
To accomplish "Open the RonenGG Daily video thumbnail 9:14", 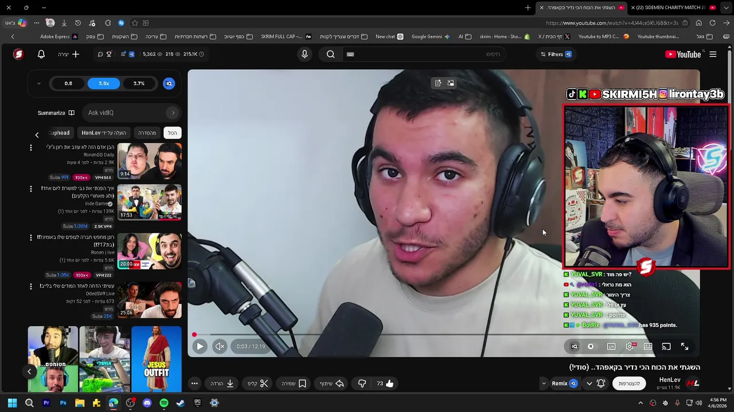I will point(150,161).
